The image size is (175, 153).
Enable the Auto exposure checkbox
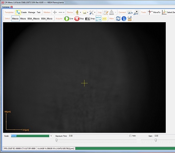point(130,136)
